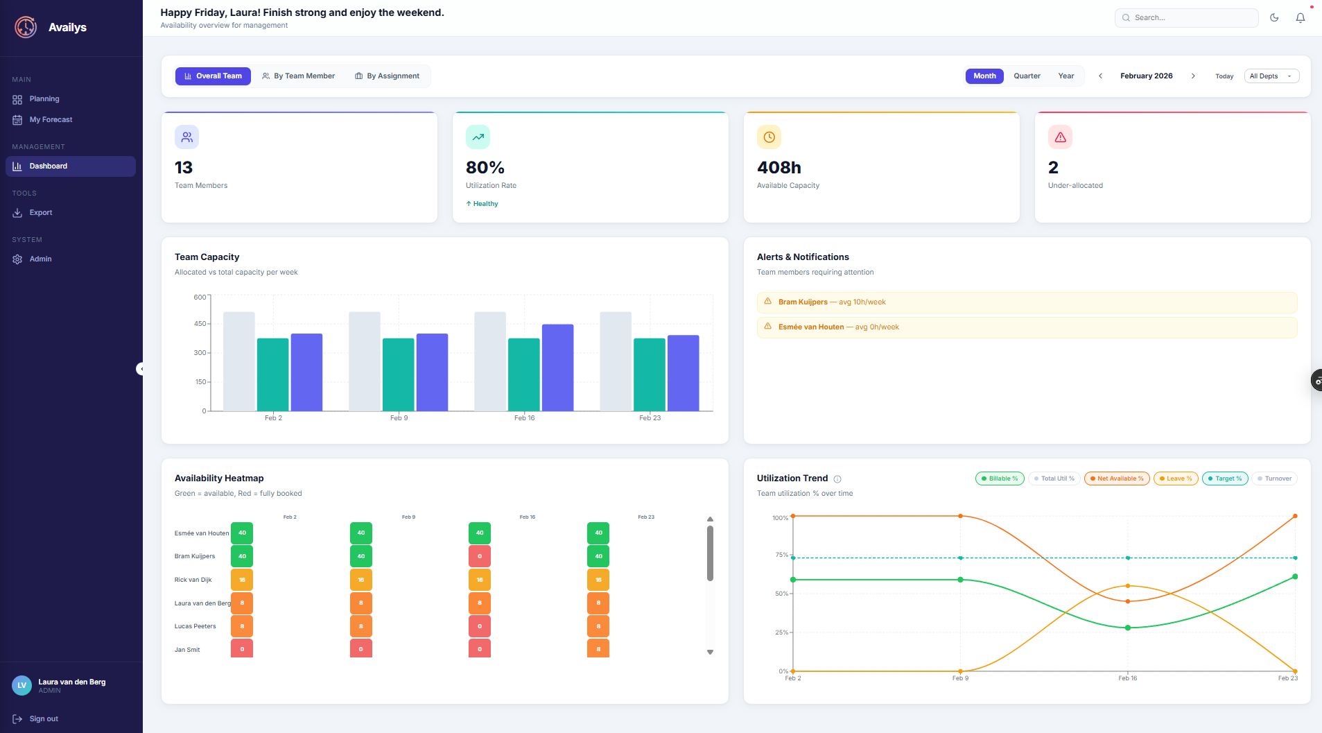Click the Today button
Image resolution: width=1322 pixels, height=733 pixels.
point(1225,76)
